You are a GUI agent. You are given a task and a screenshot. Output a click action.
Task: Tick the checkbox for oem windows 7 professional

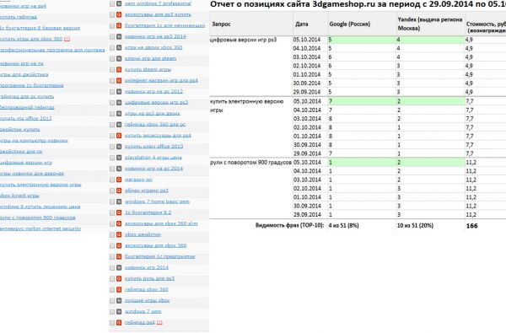pos(112,3)
